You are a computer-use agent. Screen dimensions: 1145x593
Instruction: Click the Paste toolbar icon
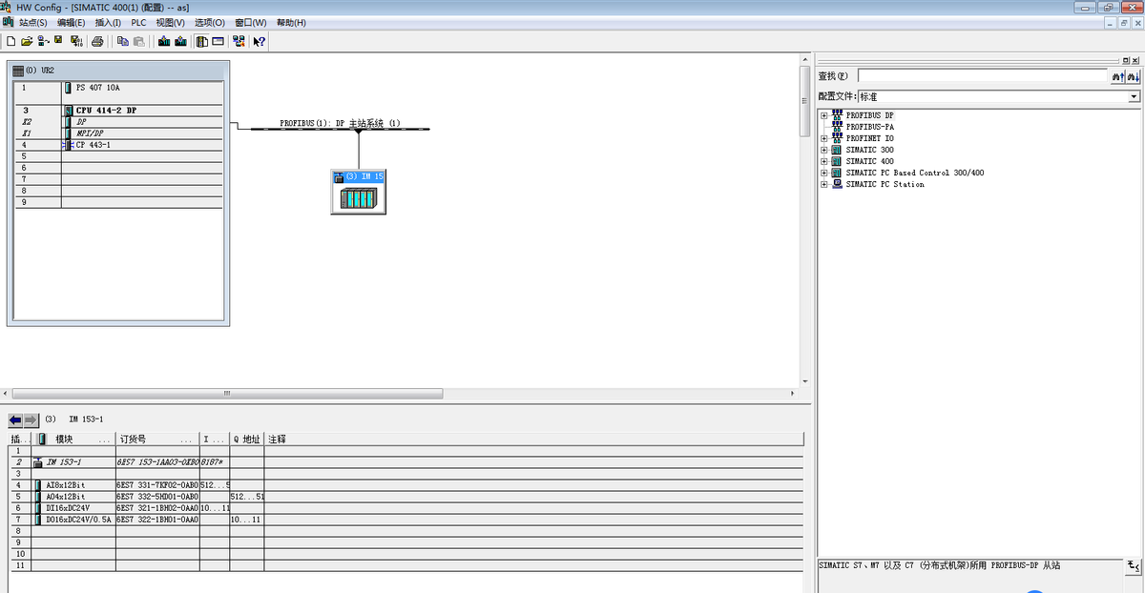pos(138,41)
